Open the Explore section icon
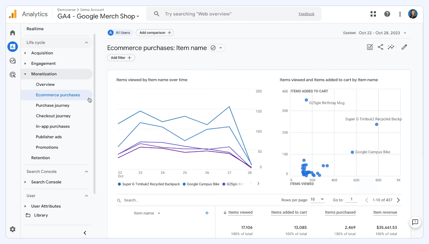The width and height of the screenshot is (429, 244). pyautogui.click(x=12, y=61)
